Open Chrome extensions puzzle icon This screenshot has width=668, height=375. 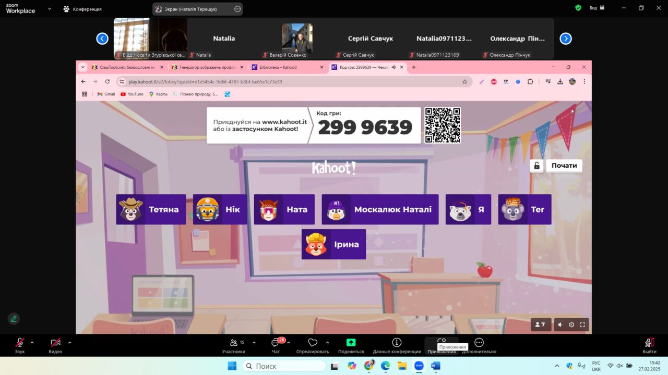pyautogui.click(x=530, y=82)
